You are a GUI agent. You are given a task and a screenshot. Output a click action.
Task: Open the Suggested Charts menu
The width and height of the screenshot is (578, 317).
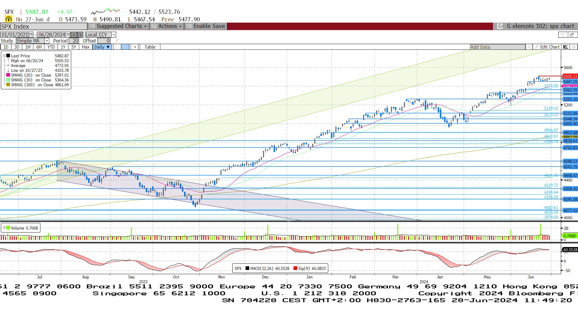118,26
